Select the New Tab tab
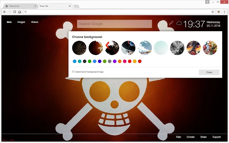The height and width of the screenshot is (143, 229). click(55, 6)
